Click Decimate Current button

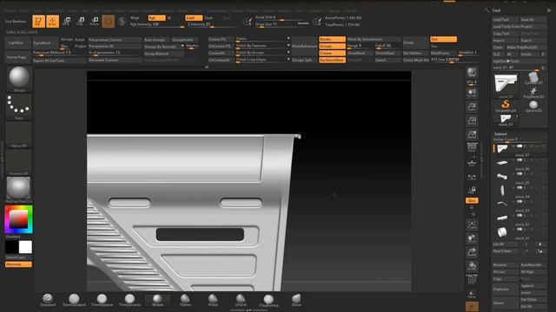(115, 60)
